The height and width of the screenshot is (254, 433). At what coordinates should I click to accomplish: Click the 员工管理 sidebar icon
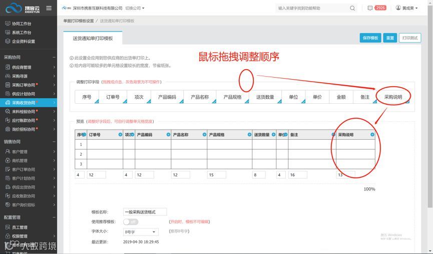click(8, 227)
